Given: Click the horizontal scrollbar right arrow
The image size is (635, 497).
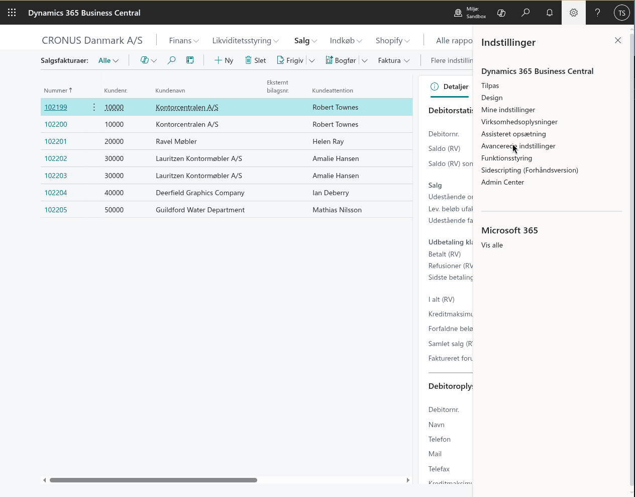Looking at the screenshot, I should click(x=408, y=480).
